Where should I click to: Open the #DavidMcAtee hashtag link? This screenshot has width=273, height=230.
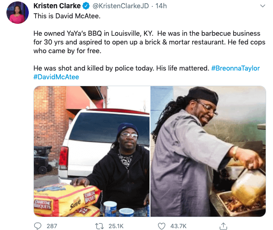click(56, 77)
